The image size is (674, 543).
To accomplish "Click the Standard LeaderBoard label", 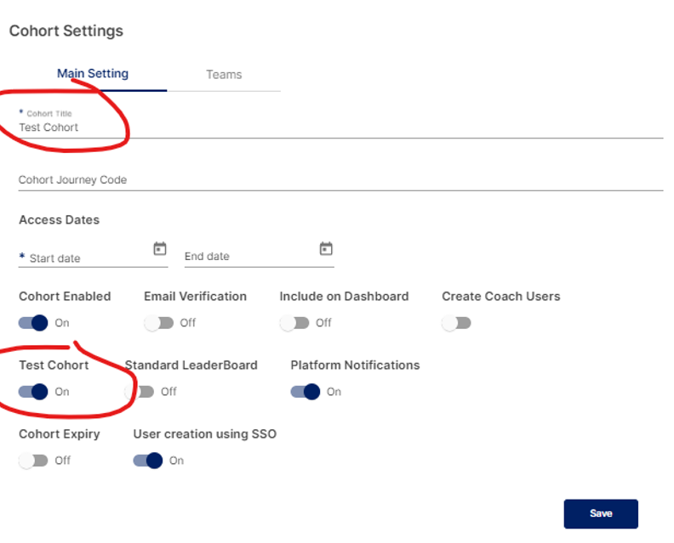I will (x=191, y=365).
